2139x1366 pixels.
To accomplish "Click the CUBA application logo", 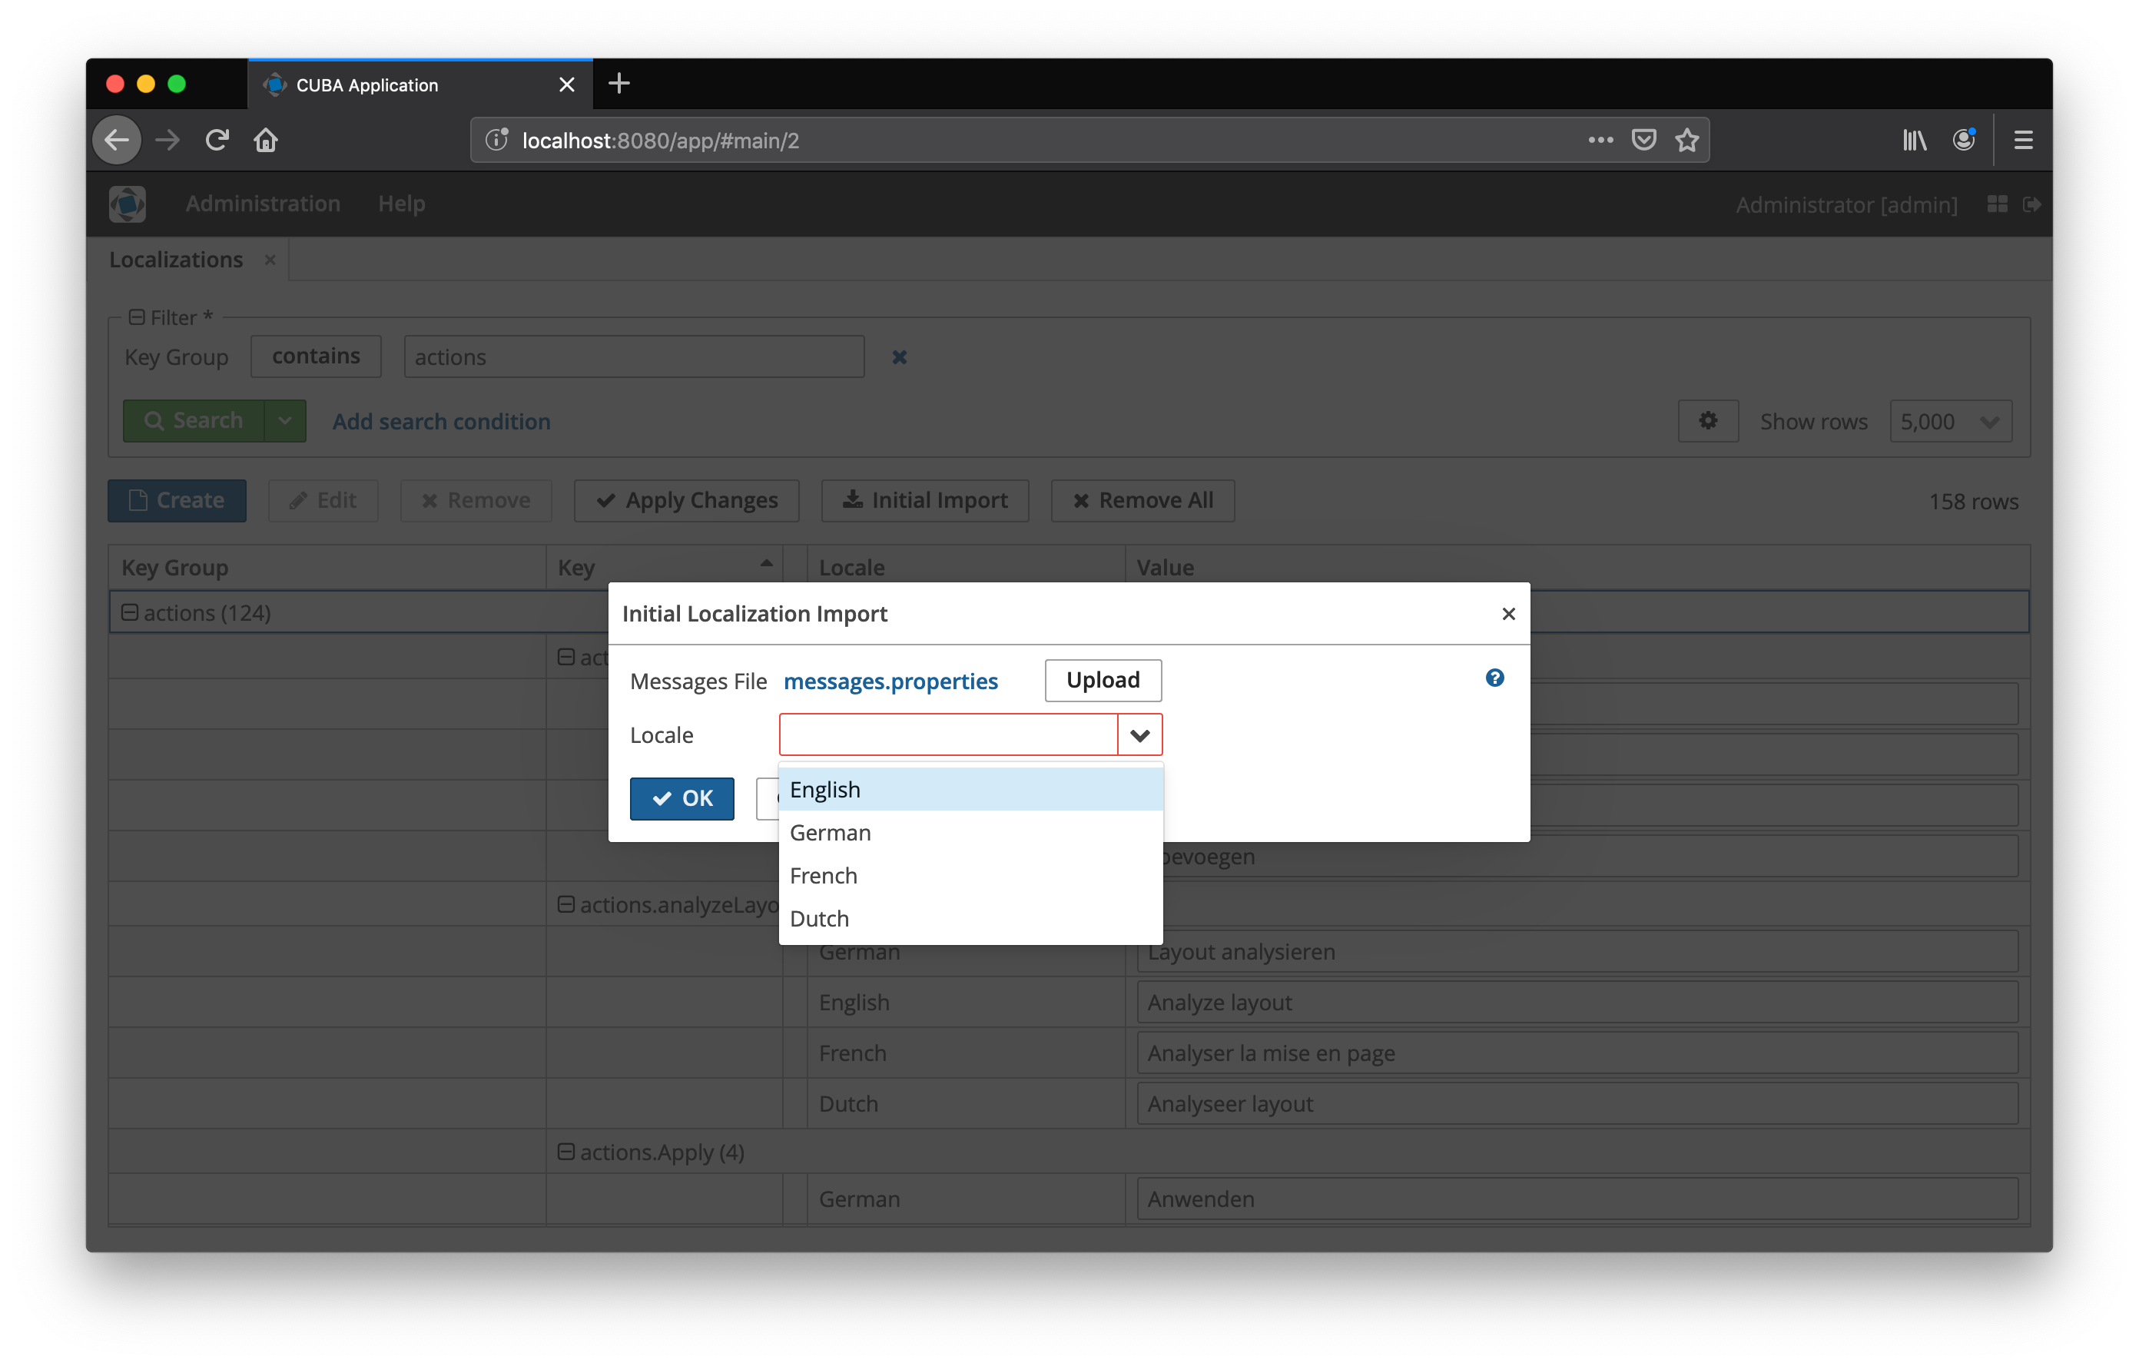I will coord(127,204).
